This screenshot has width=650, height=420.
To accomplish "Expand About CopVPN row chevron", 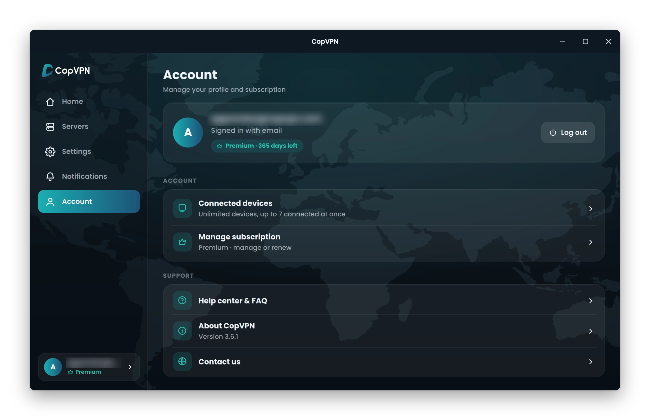I will (590, 331).
